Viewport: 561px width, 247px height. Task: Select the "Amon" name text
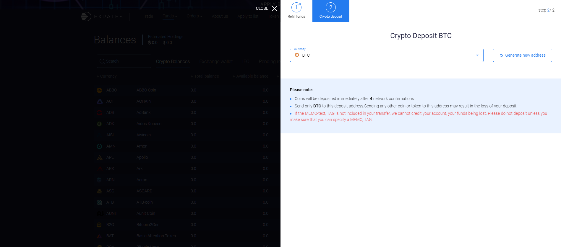coord(142,146)
